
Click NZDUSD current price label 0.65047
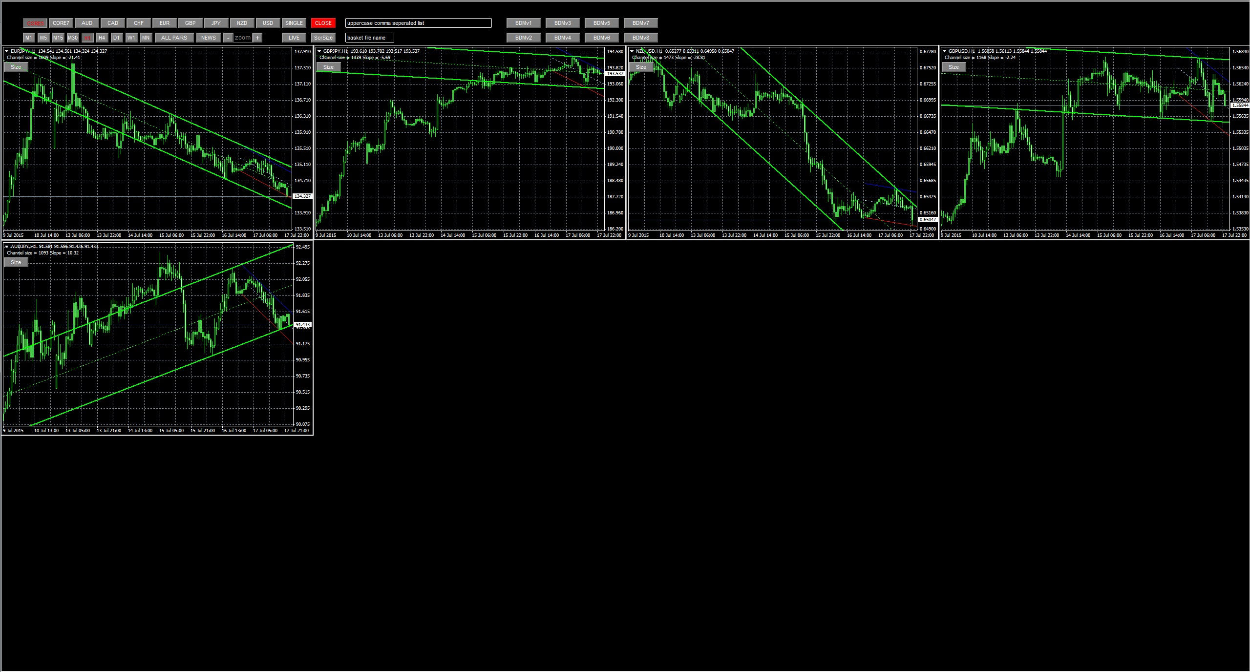coord(928,220)
